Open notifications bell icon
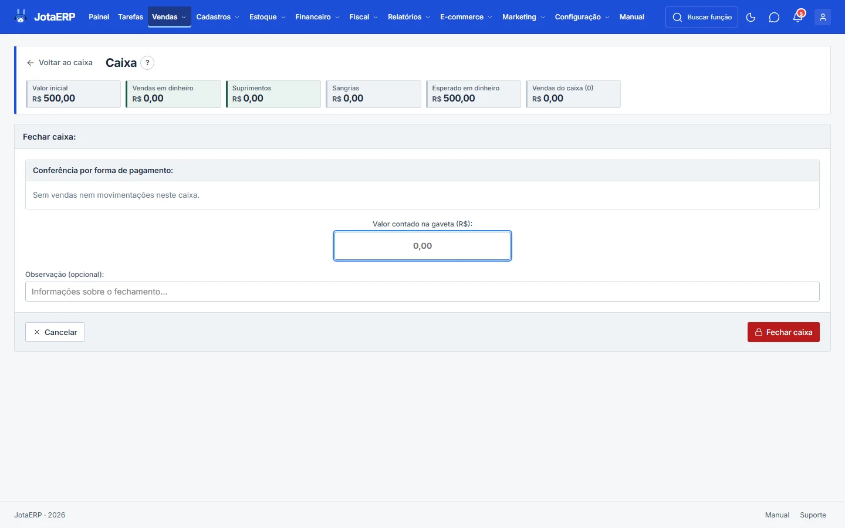Viewport: 845px width, 528px height. 798,17
